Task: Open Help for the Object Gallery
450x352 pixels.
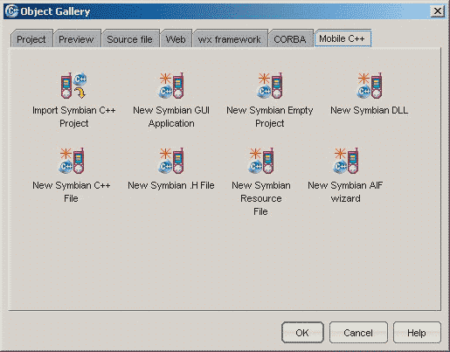Action: (x=417, y=333)
